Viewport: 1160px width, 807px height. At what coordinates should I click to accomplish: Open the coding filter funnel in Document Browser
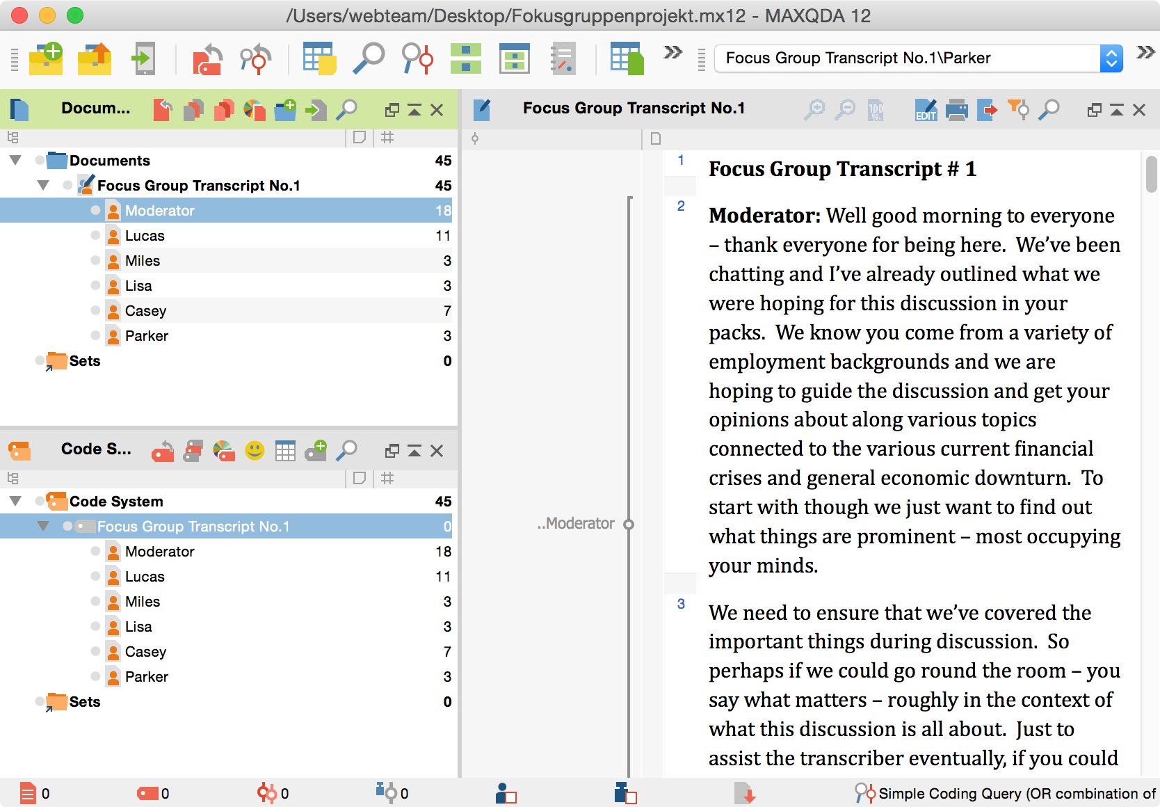(x=1018, y=109)
